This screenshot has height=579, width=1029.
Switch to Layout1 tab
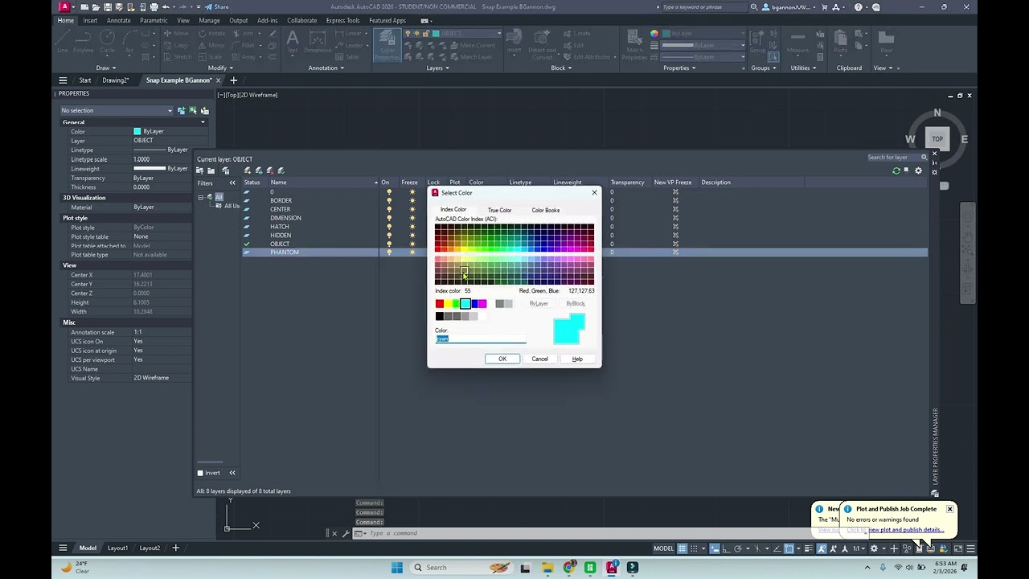(x=117, y=548)
